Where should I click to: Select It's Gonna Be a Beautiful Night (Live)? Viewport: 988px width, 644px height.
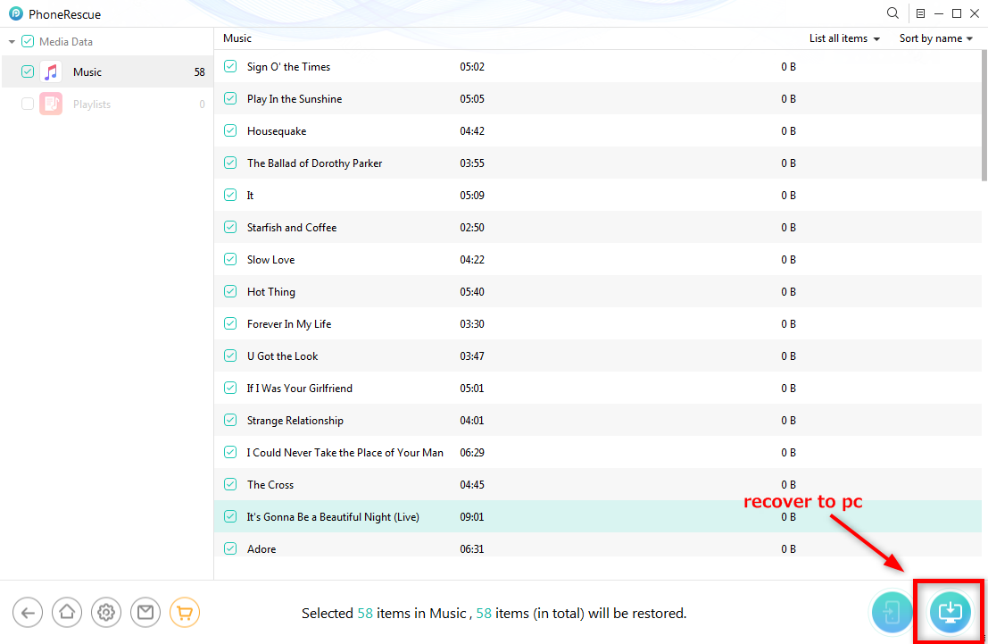(333, 517)
